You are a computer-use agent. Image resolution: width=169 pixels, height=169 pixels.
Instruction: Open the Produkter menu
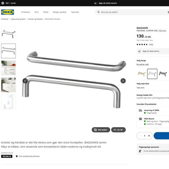[26, 12]
